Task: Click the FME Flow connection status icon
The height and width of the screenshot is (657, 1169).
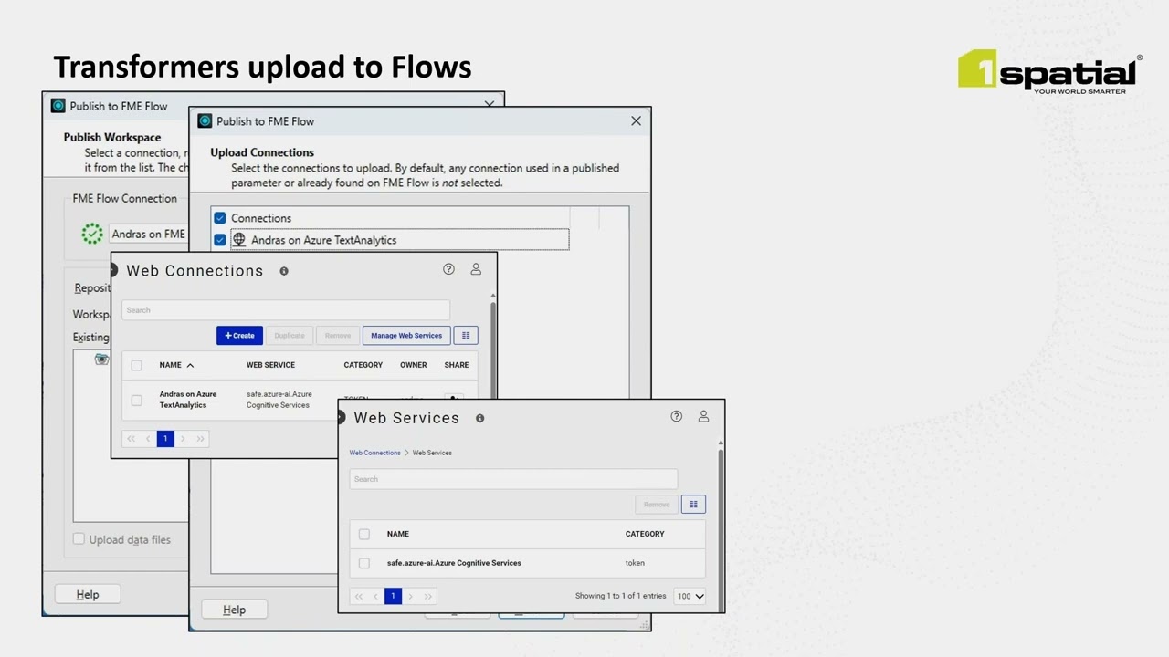Action: (92, 234)
